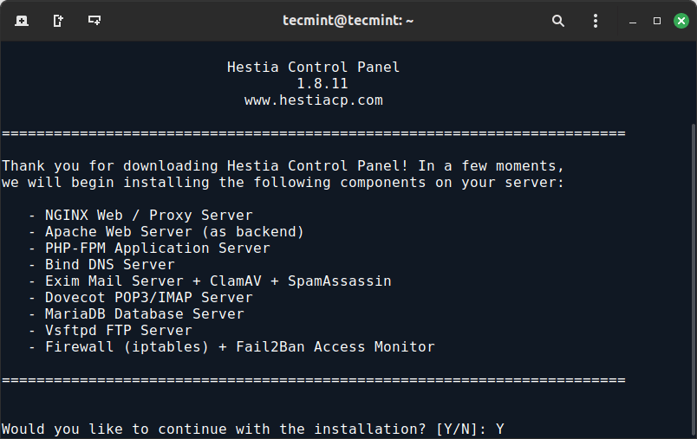Click the tecmint@tecmint: ~ window title
697x439 pixels.
[348, 21]
